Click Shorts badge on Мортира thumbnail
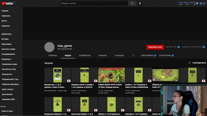Screen dimensions: 207x116 pos(149,110)
